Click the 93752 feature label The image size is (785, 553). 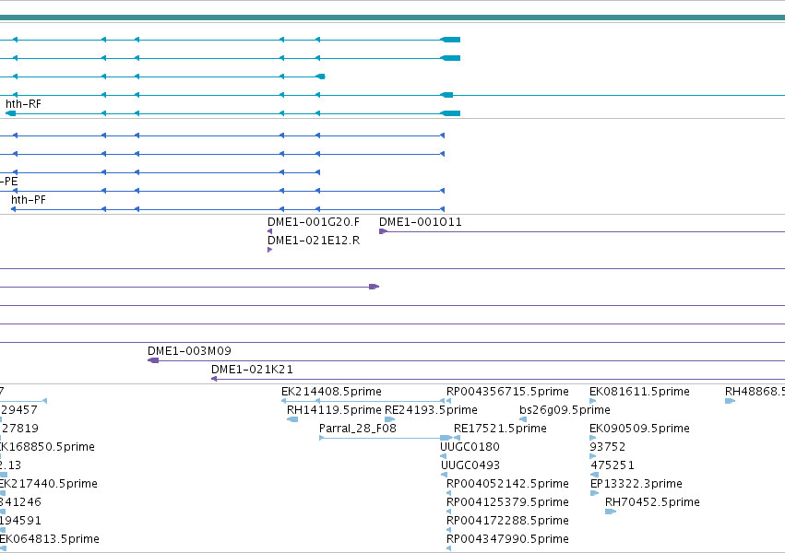coord(607,447)
